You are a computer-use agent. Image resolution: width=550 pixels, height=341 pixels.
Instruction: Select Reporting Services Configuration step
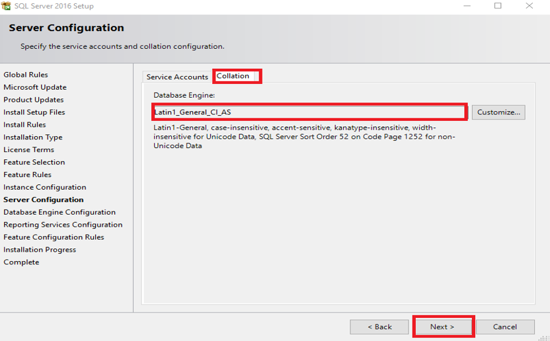tap(63, 225)
